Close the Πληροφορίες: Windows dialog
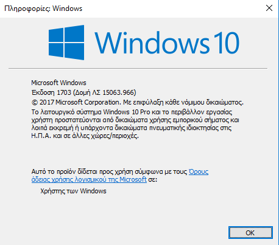279x245 pixels. 269,8
